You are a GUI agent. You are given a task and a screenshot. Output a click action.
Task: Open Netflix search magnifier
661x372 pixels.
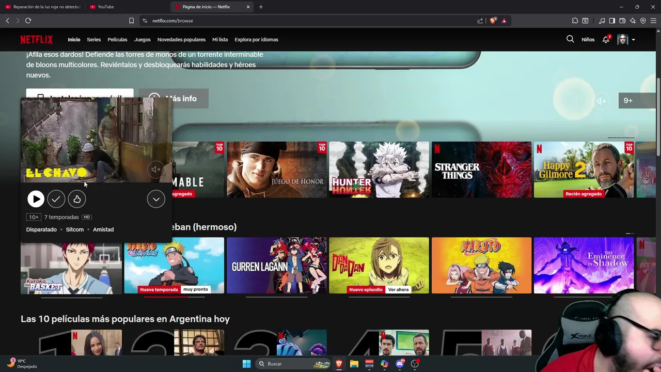(x=570, y=39)
